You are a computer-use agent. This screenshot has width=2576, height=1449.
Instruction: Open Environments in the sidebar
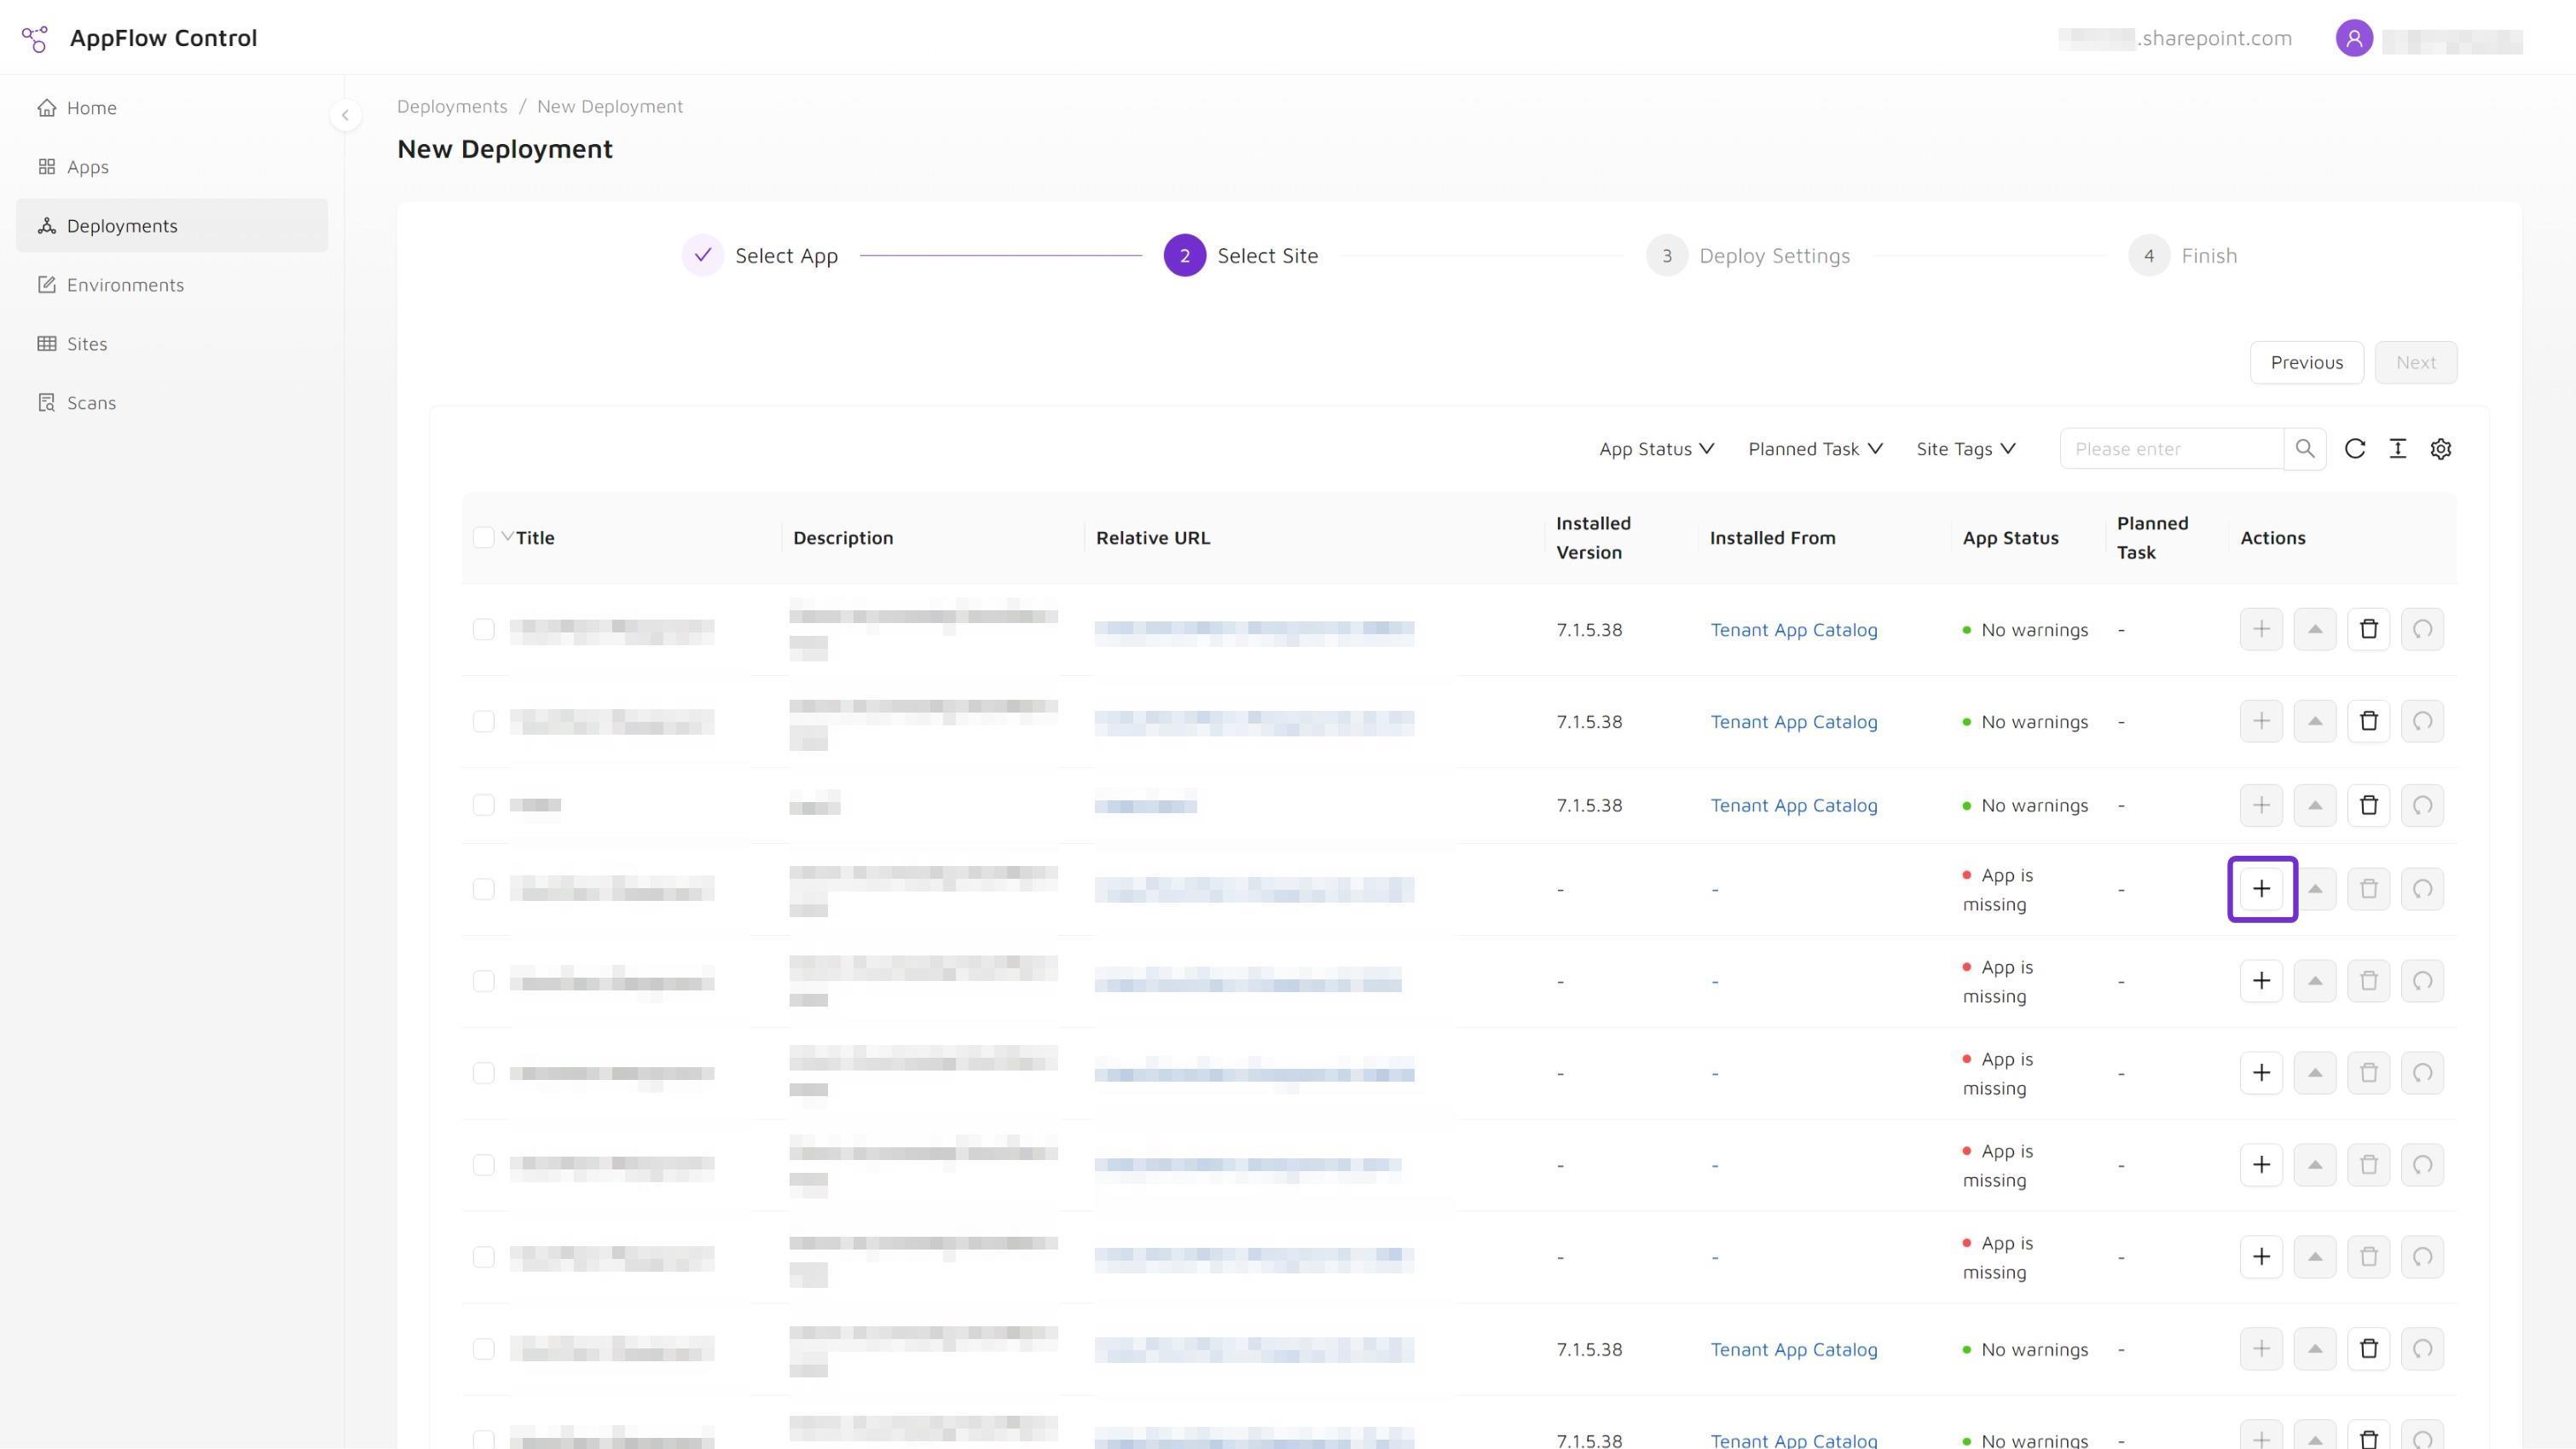172,285
